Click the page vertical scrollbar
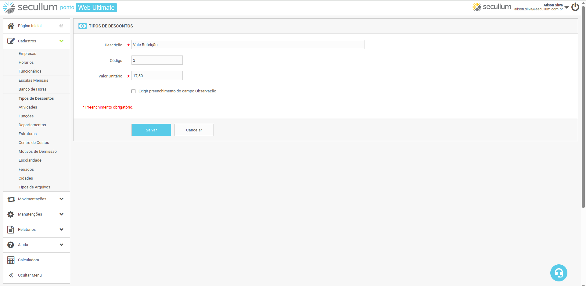 [583, 107]
